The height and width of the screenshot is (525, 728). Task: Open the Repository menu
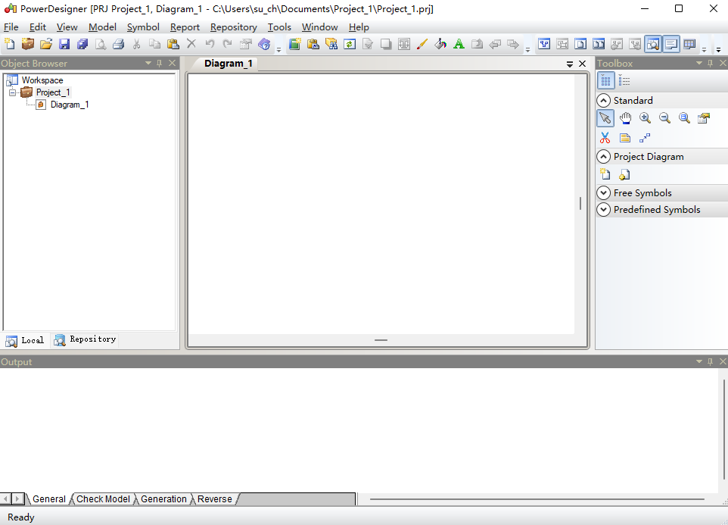coord(234,27)
